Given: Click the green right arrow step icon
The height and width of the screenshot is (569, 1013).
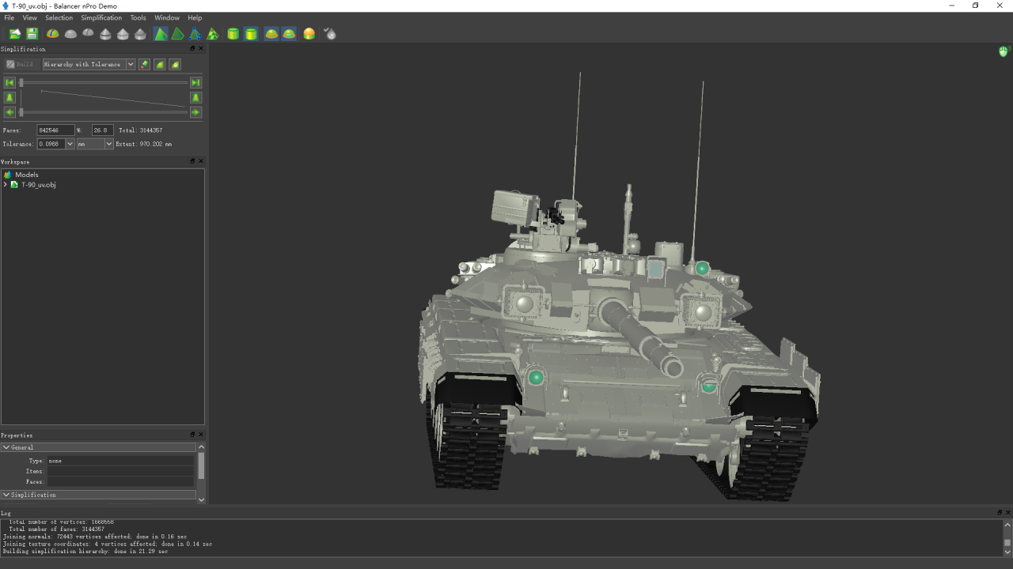Looking at the screenshot, I should click(x=195, y=112).
